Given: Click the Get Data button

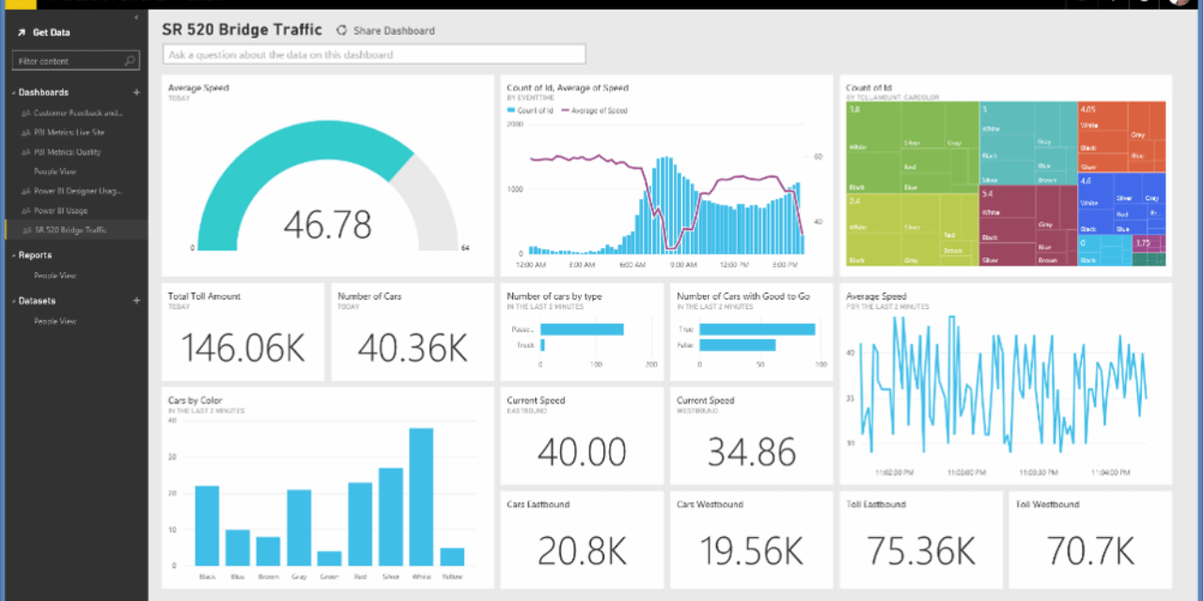Looking at the screenshot, I should 51,33.
